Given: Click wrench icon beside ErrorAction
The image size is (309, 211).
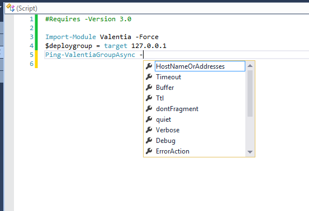Looking at the screenshot, I should point(149,151).
